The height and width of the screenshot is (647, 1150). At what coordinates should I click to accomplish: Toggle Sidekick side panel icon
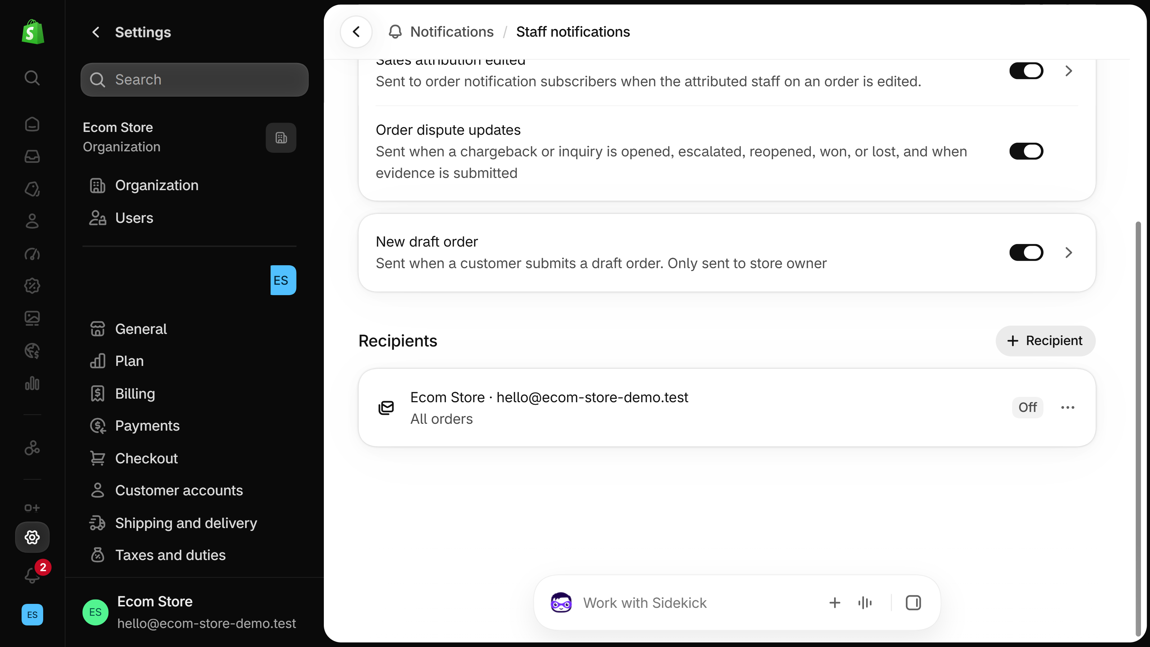coord(913,603)
